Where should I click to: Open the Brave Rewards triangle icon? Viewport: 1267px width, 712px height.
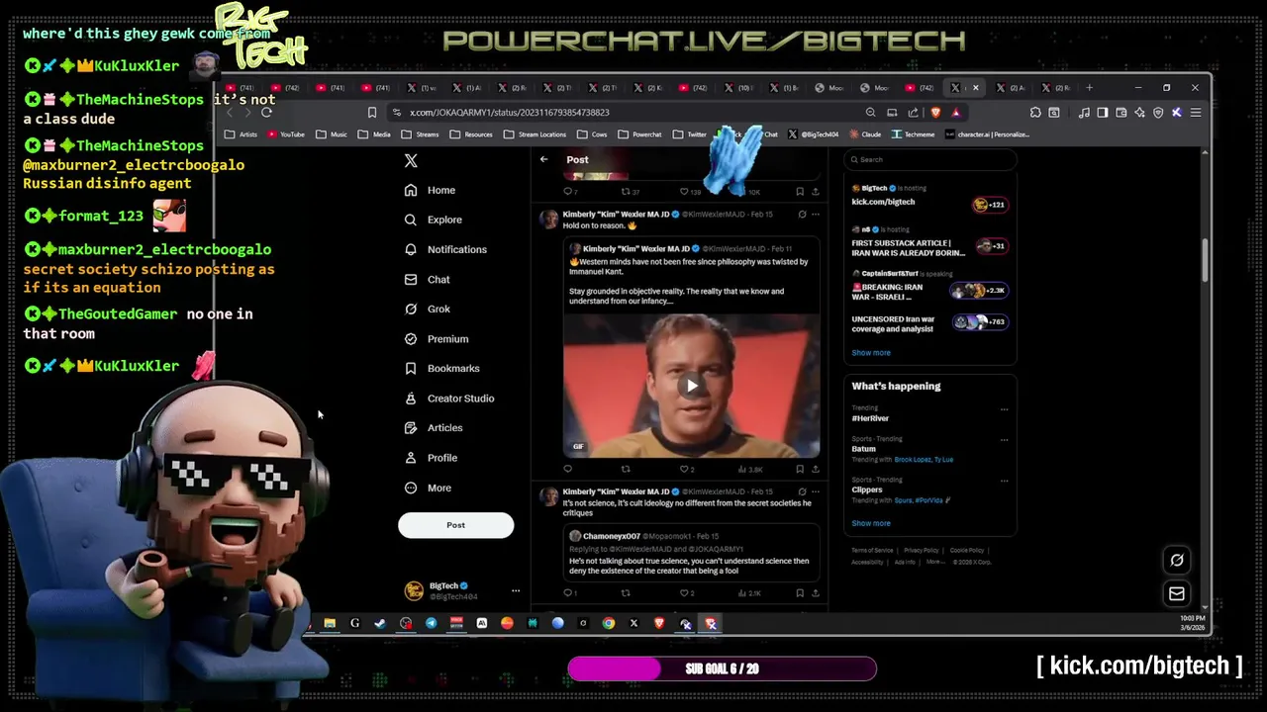pos(956,112)
